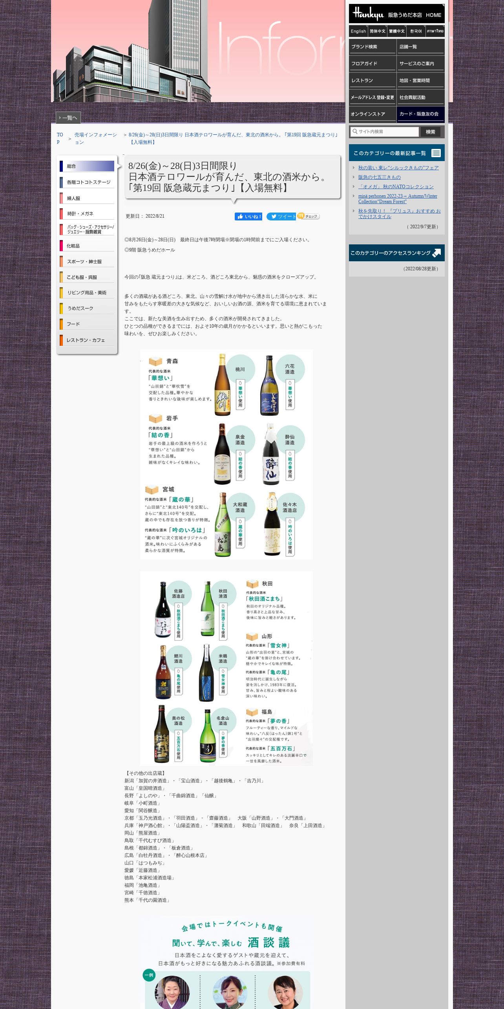
Task: Open minä perhonen Dream Forest link
Action: pyautogui.click(x=398, y=199)
